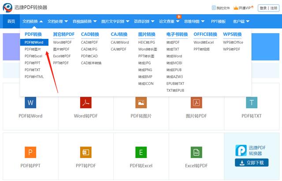The height and width of the screenshot is (181, 282).
Task: Click the amber slide icon for PPT转PDF
Action: [x=86, y=152]
